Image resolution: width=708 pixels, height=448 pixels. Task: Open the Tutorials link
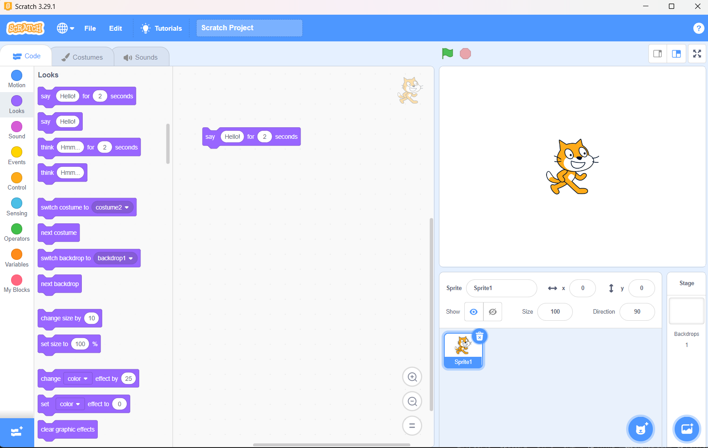[161, 28]
